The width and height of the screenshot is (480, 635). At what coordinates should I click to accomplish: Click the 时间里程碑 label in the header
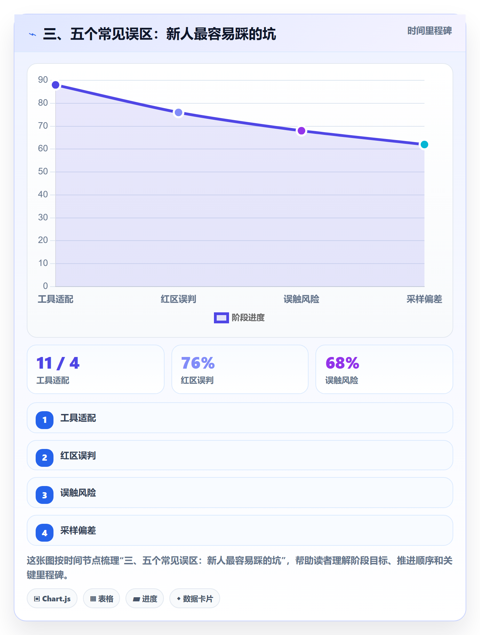[x=430, y=31]
